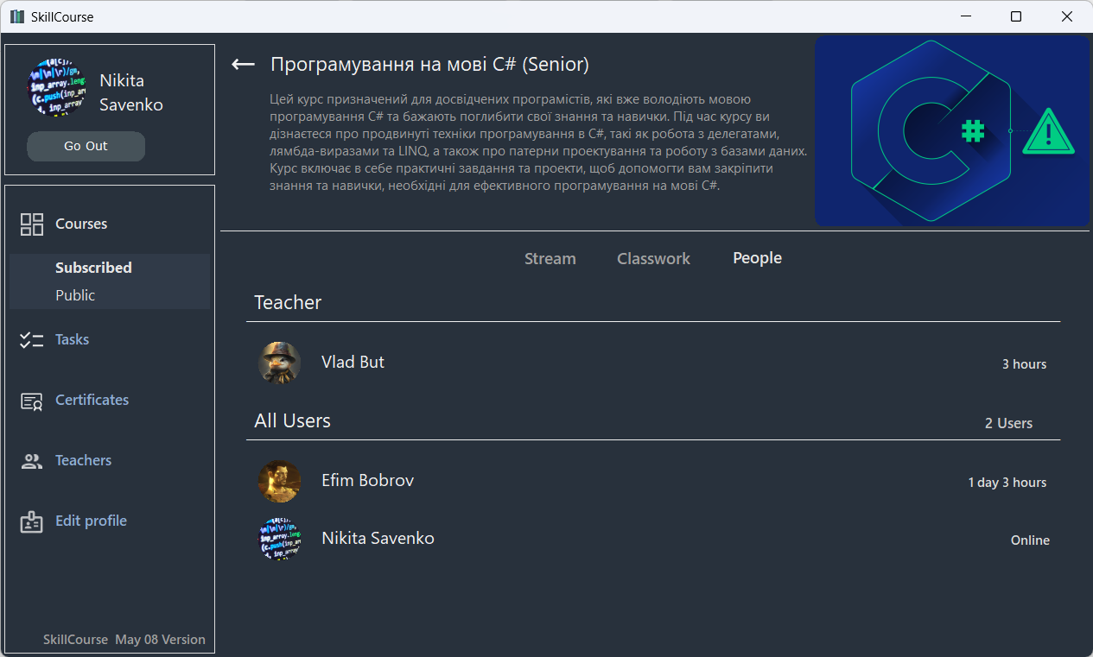Screen dimensions: 1093x657
Task: Click the 'May 08 Version' footer text
Action: click(x=160, y=640)
